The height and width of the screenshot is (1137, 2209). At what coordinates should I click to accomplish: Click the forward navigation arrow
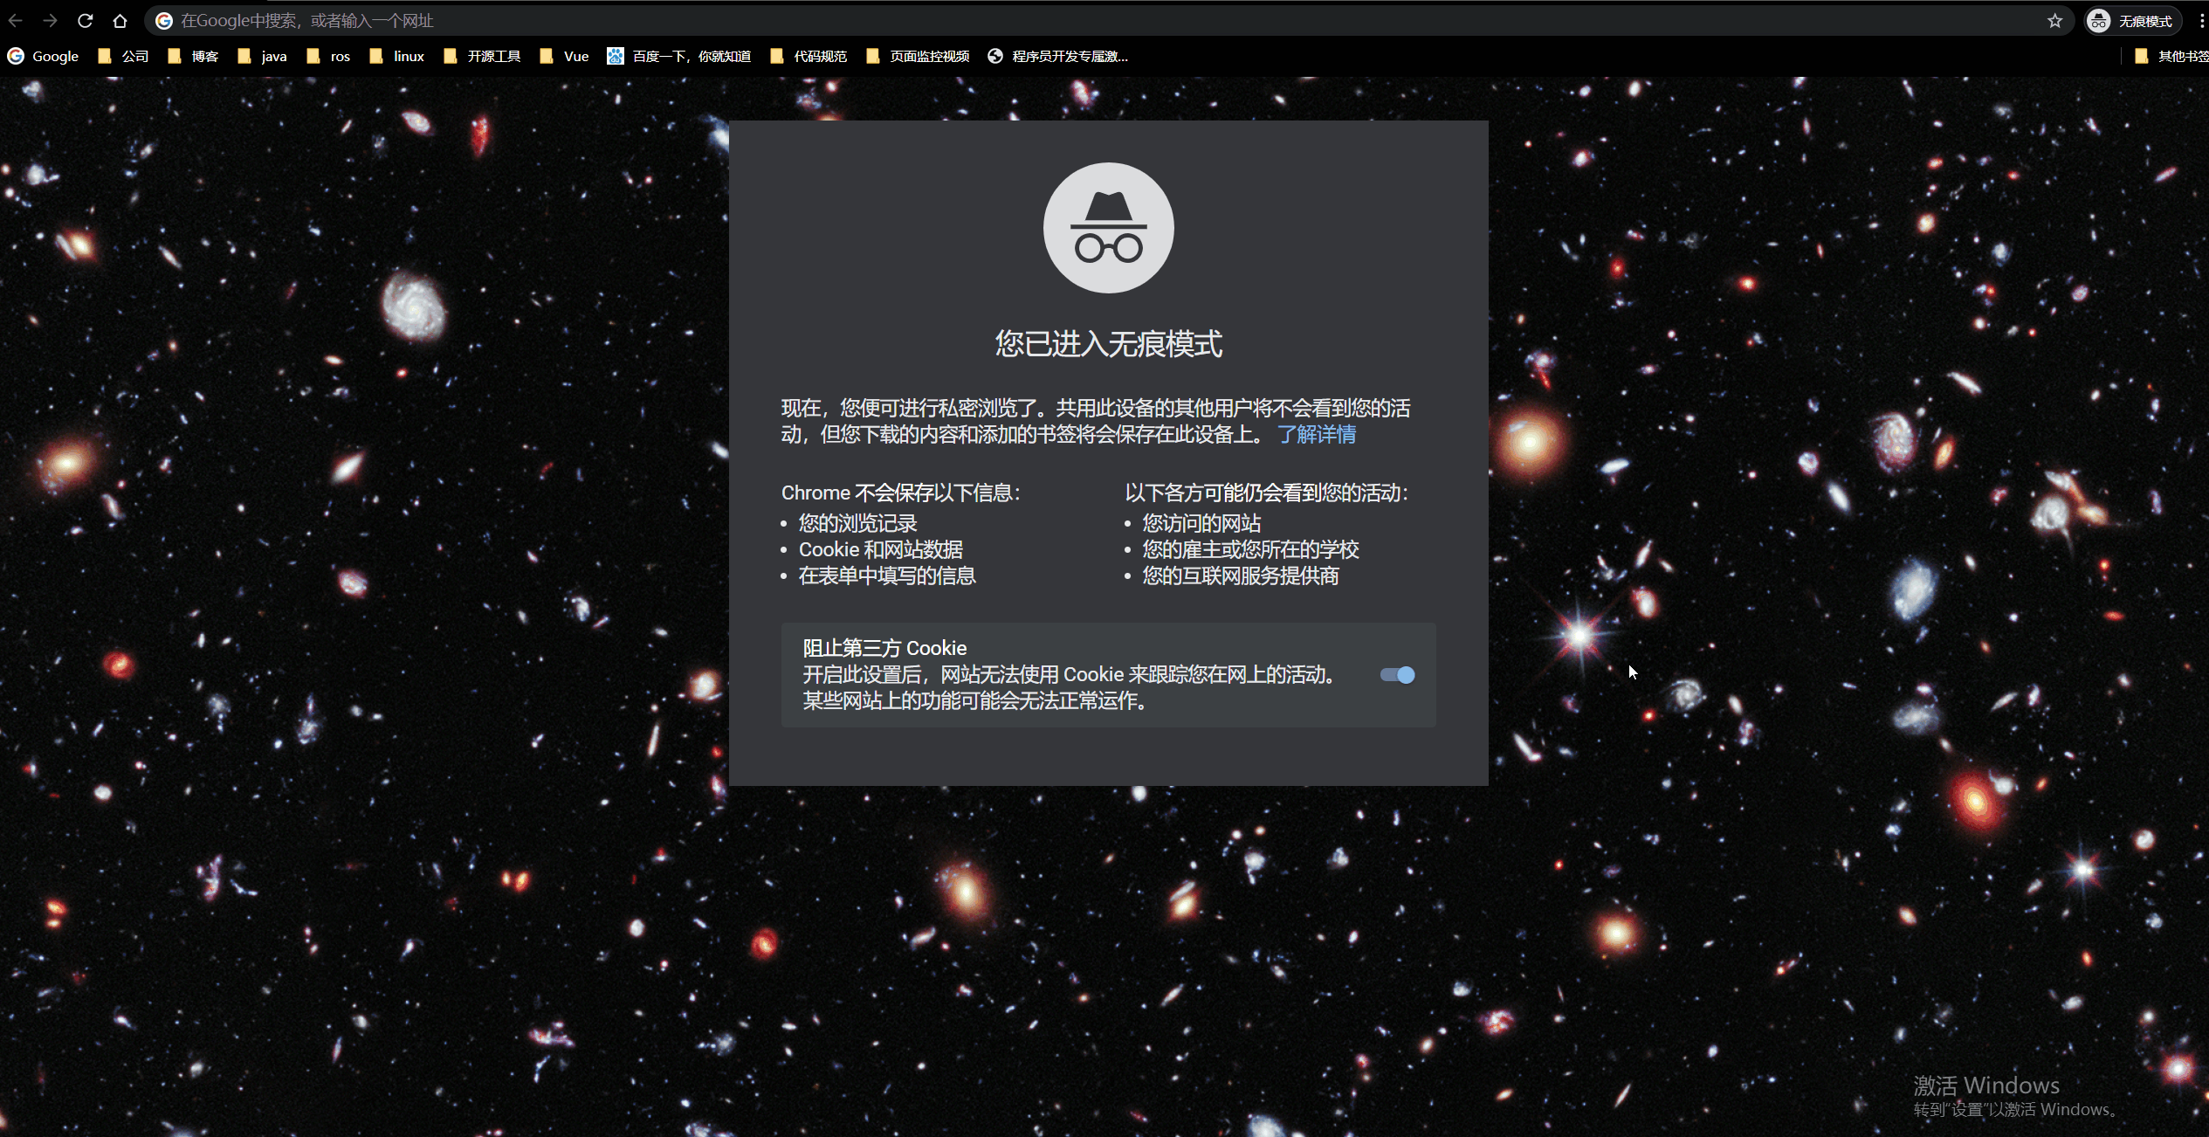point(51,21)
